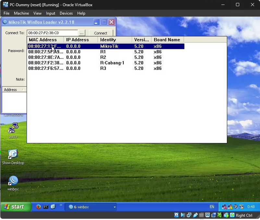The image size is (260, 220).
Task: Open the Machine menu
Action: (21, 13)
